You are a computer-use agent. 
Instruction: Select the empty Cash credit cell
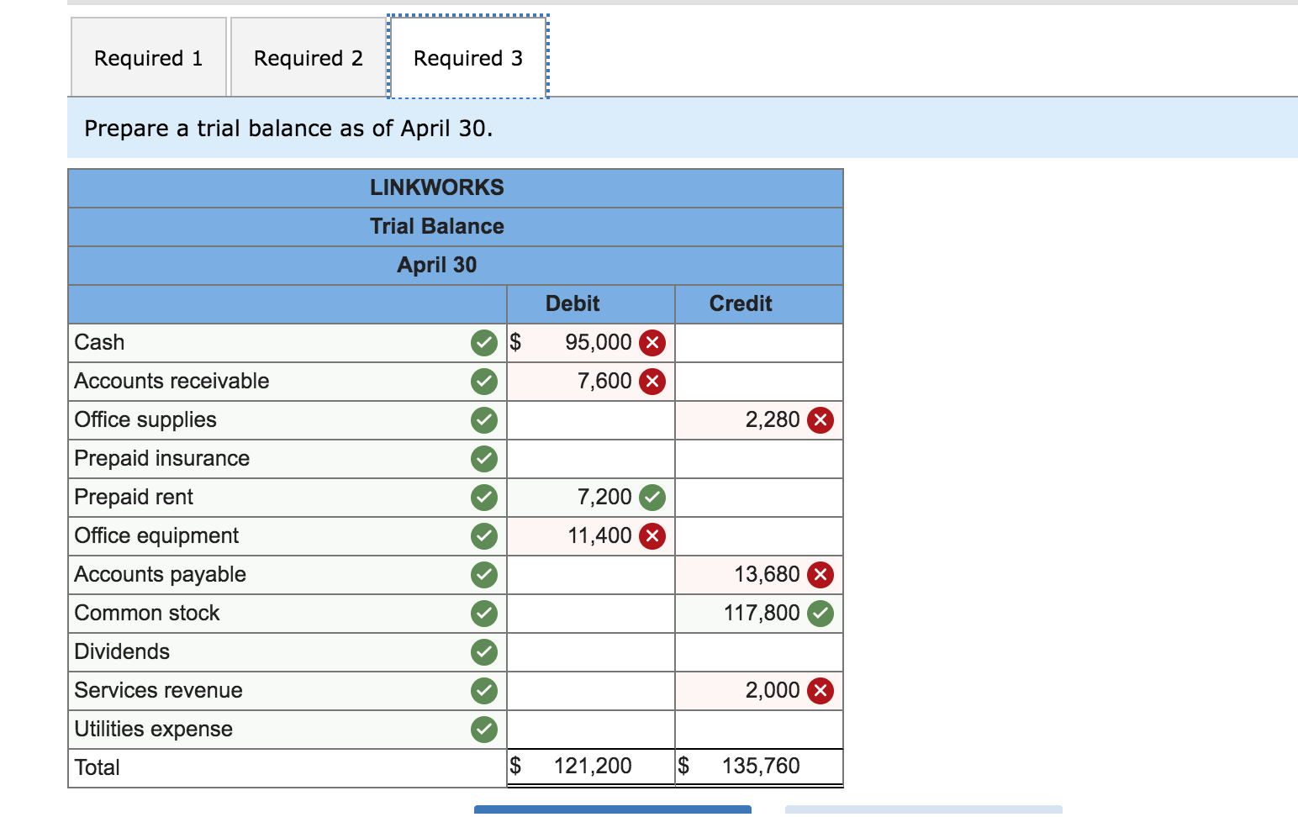tap(759, 343)
